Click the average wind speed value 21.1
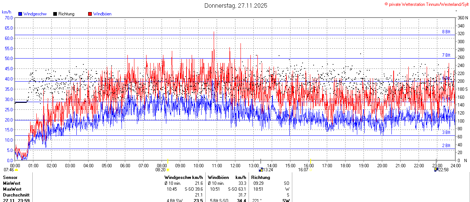This screenshot has height=202, width=470. pyautogui.click(x=199, y=195)
